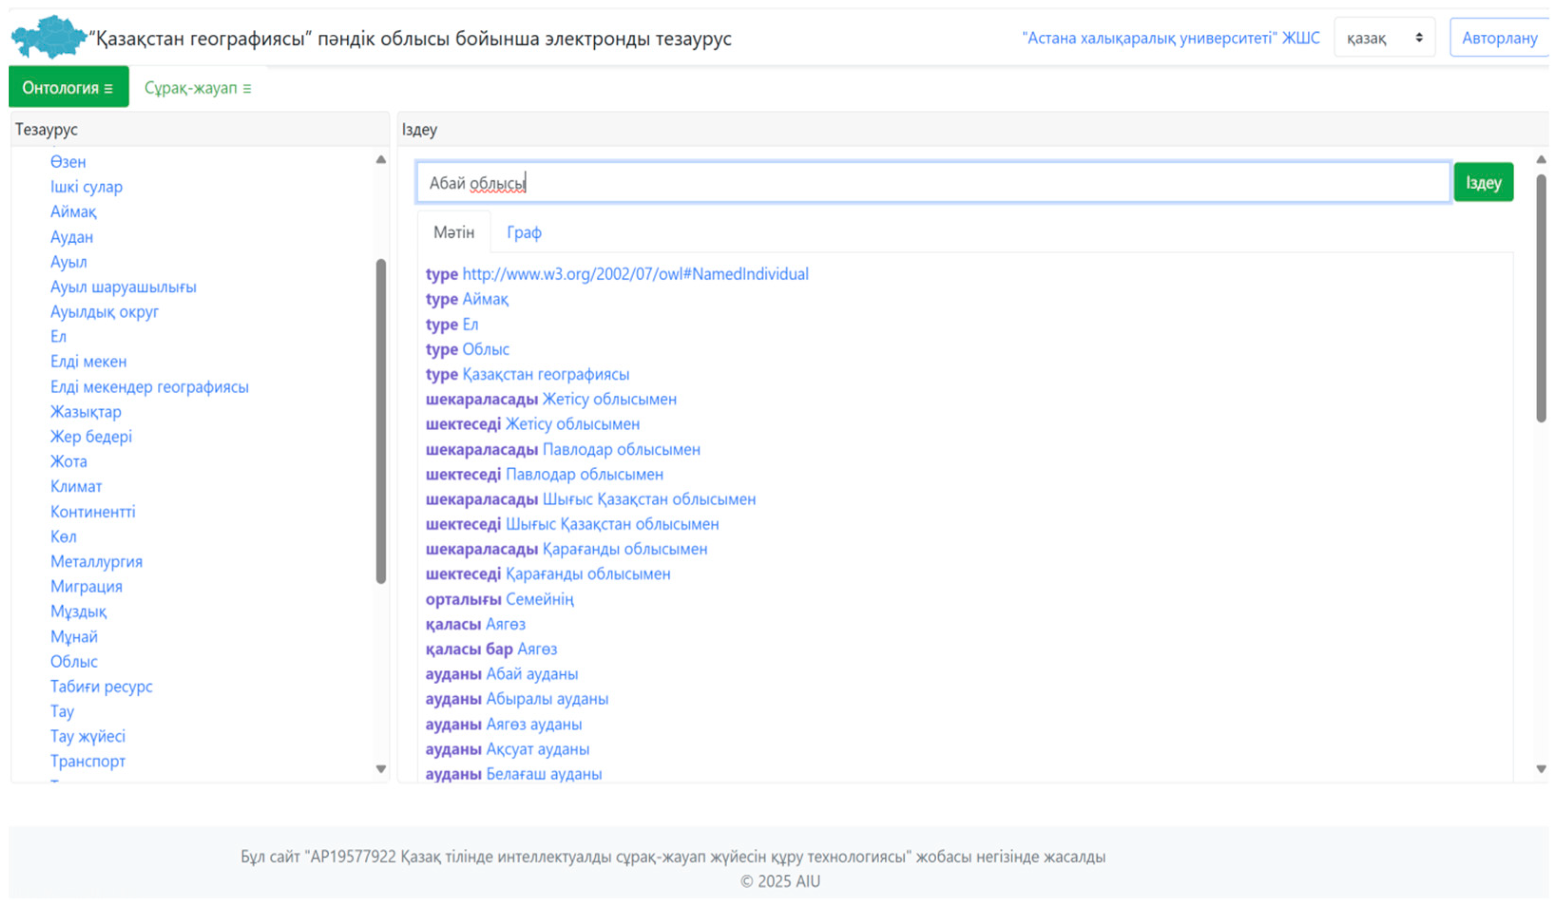
Task: Open the Сұрақ-жауап menu
Action: click(x=198, y=88)
